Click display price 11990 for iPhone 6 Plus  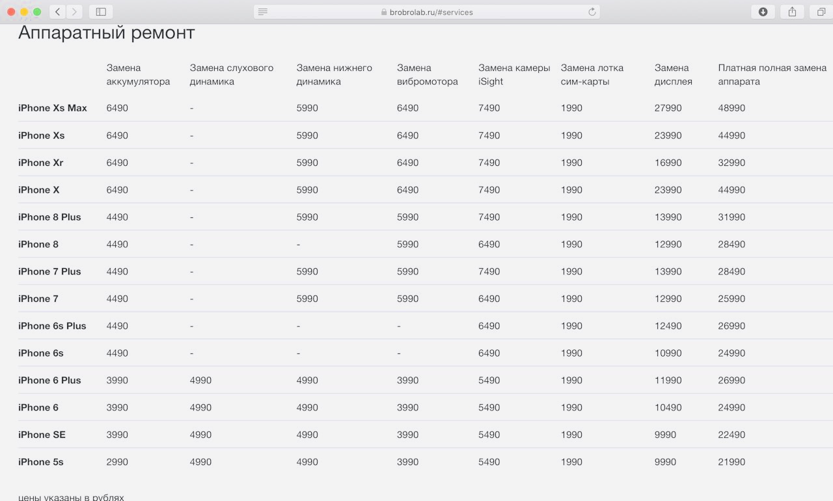[x=668, y=381]
